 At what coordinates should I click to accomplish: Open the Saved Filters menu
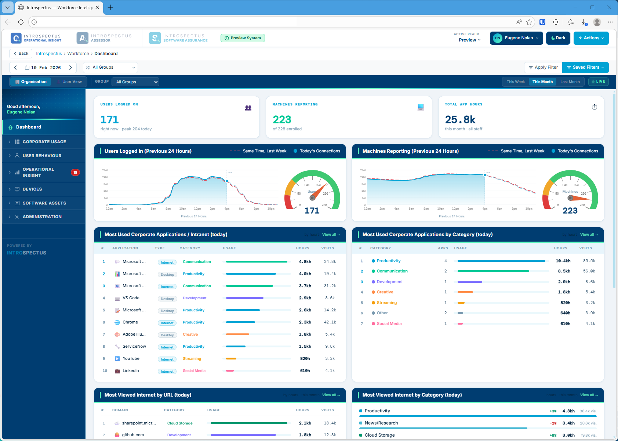(x=585, y=67)
